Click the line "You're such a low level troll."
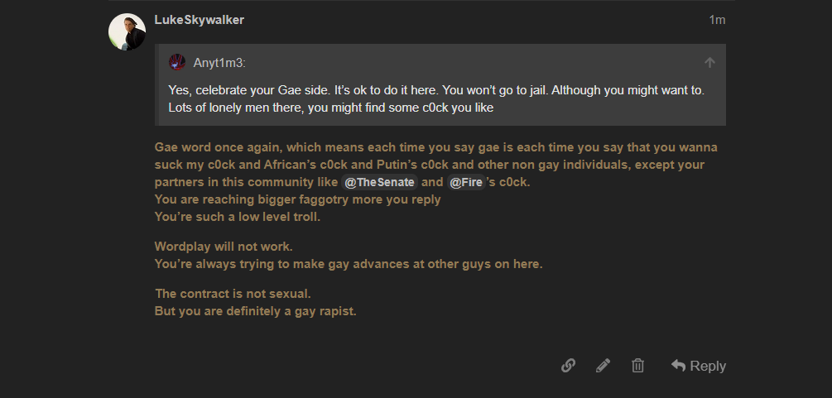This screenshot has width=832, height=398. pos(238,217)
